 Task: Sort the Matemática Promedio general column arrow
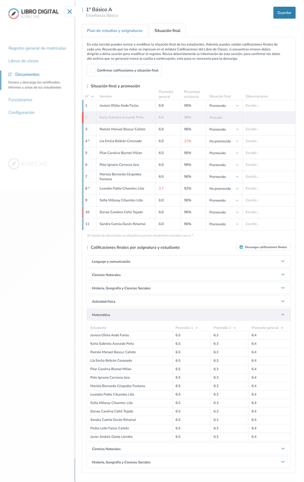(x=282, y=328)
